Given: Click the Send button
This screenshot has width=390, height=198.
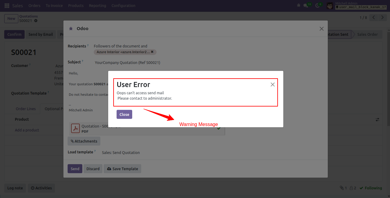Looking at the screenshot, I should [75, 169].
